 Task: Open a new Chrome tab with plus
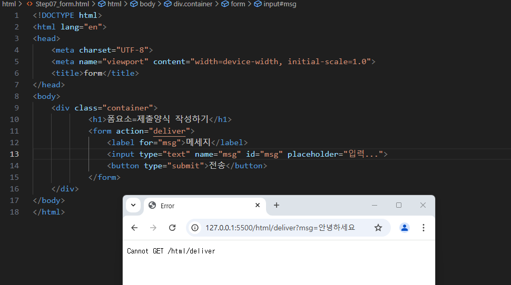277,205
